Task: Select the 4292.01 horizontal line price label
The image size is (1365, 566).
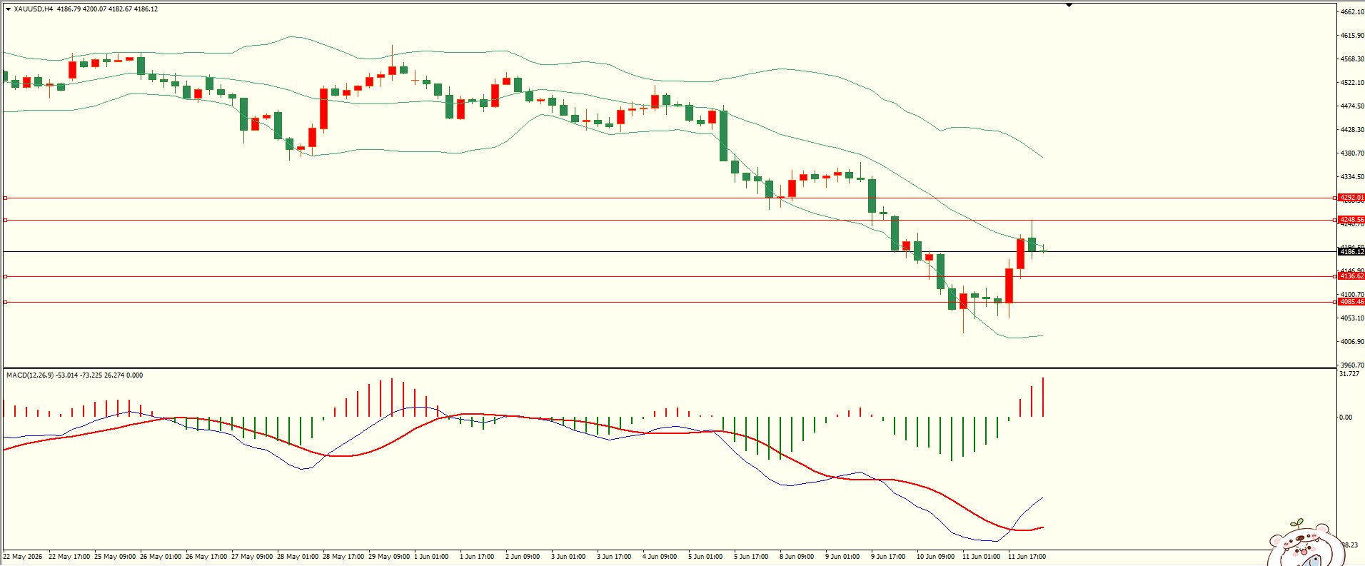Action: coord(1351,198)
